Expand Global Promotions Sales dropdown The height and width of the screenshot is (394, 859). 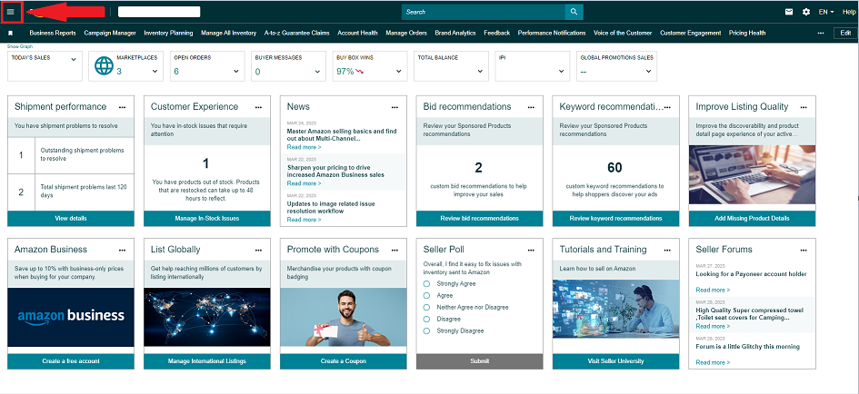pos(648,71)
